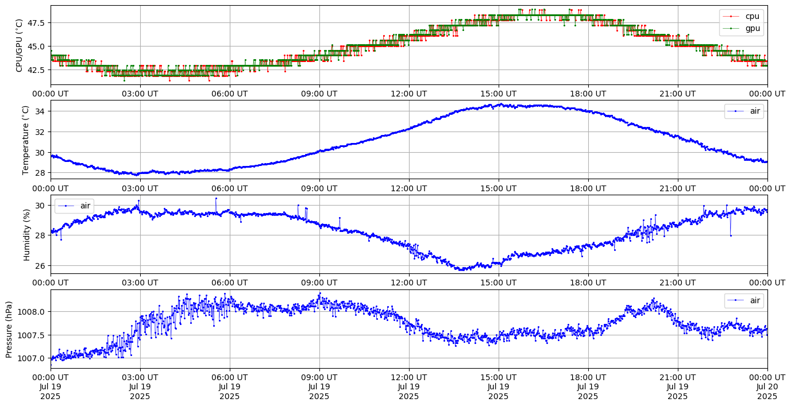Viewport: 791px width, 406px height.
Task: Click '09:00 UT' under the Humidity plot
Action: click(319, 283)
